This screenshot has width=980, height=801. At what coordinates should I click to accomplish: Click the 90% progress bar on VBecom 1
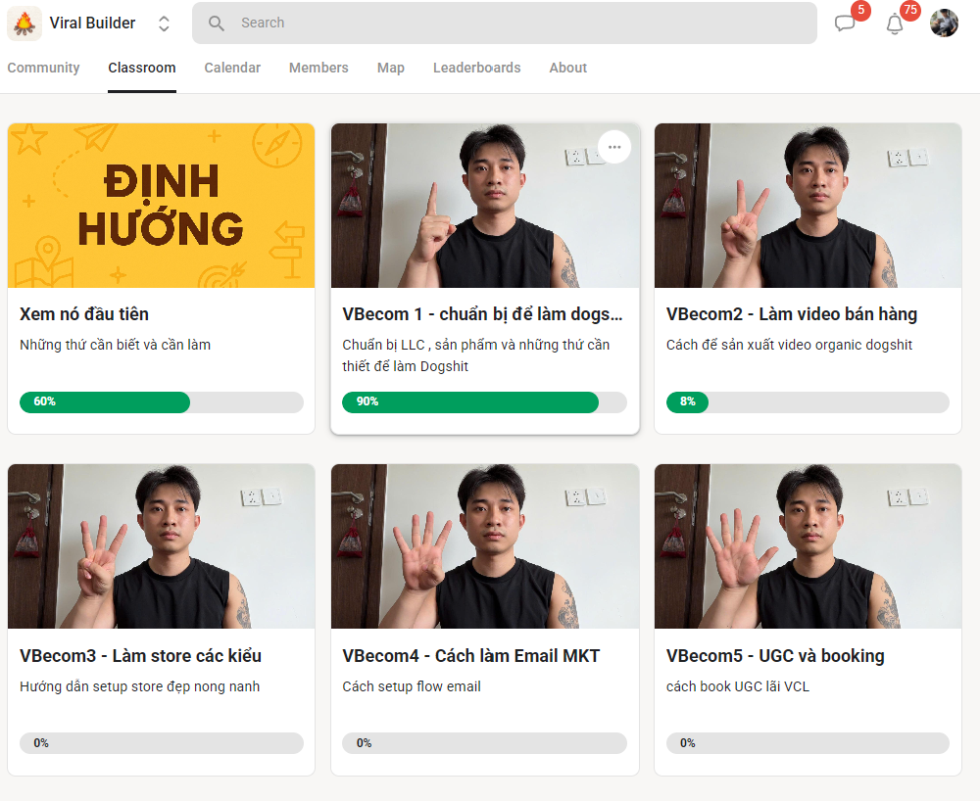tap(484, 402)
